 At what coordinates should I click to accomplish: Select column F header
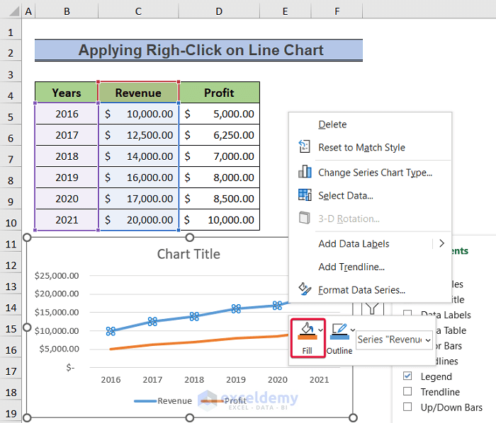click(x=337, y=11)
